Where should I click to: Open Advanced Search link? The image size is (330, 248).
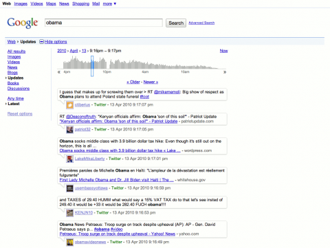[x=201, y=23]
